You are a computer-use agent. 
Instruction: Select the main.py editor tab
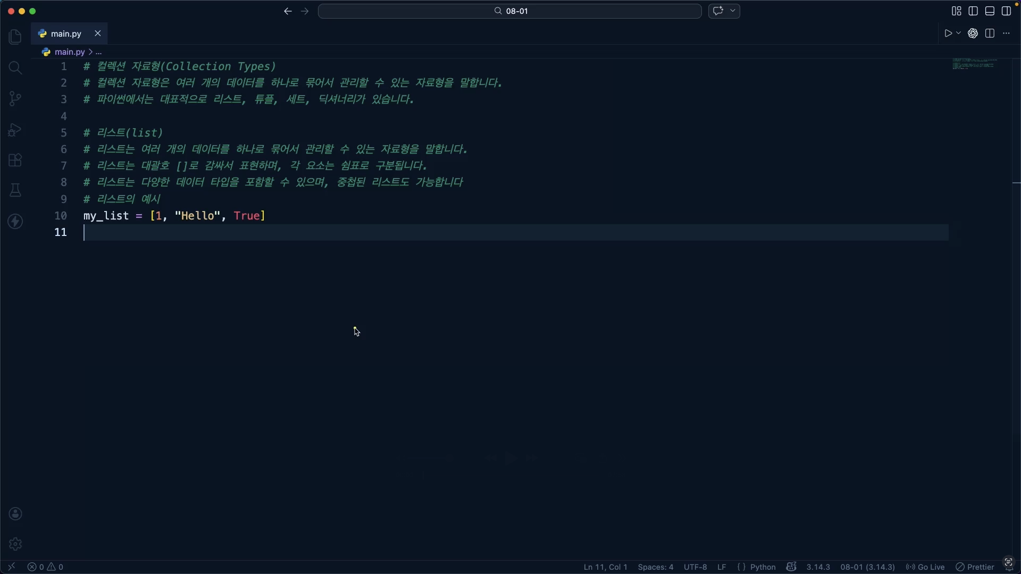coord(66,33)
